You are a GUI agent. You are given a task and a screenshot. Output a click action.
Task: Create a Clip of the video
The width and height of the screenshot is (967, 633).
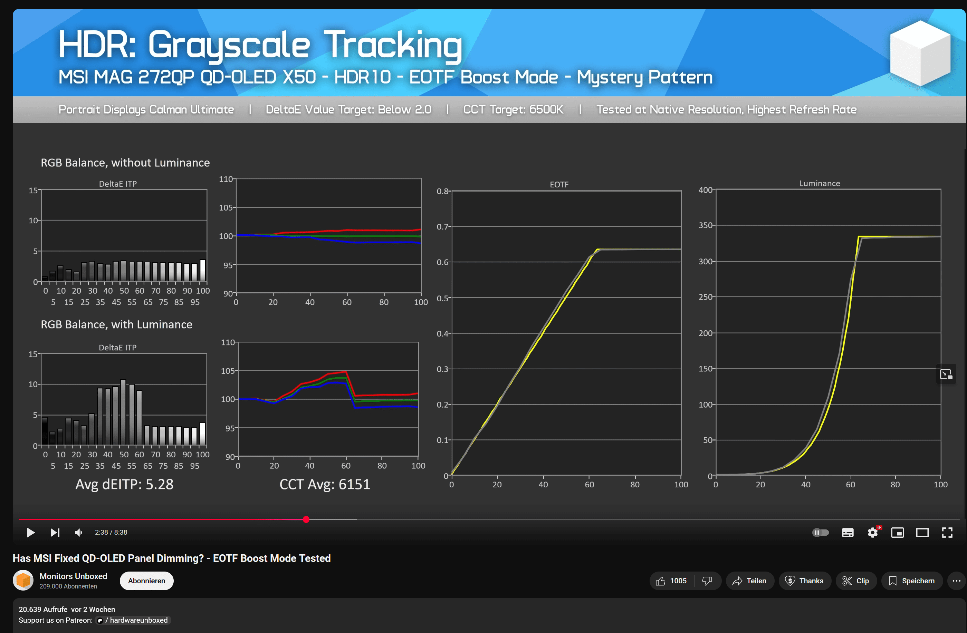coord(856,581)
